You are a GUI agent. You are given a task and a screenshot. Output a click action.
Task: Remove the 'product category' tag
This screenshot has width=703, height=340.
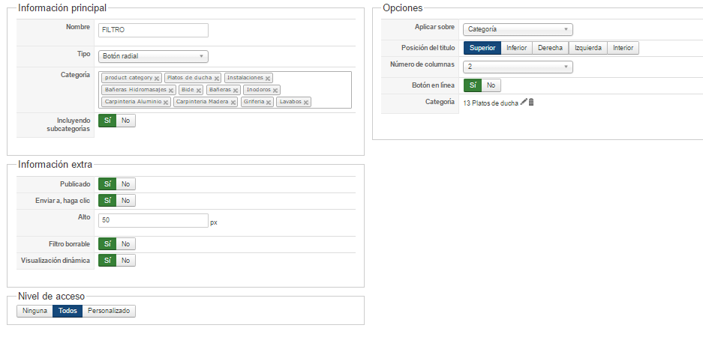pyautogui.click(x=157, y=78)
